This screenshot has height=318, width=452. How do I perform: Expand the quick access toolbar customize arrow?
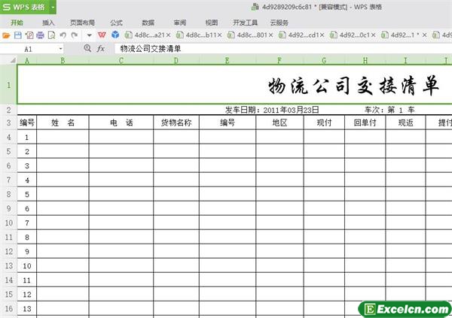tap(88, 35)
